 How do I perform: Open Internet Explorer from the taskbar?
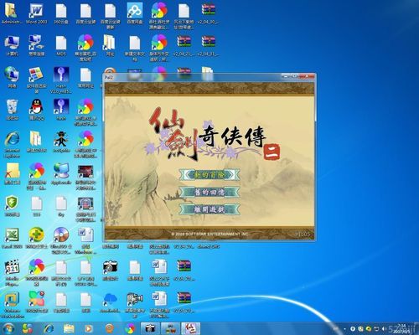point(49,328)
